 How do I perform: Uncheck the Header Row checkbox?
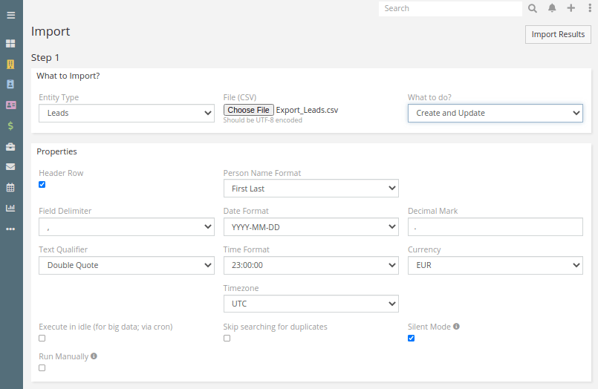(x=42, y=184)
